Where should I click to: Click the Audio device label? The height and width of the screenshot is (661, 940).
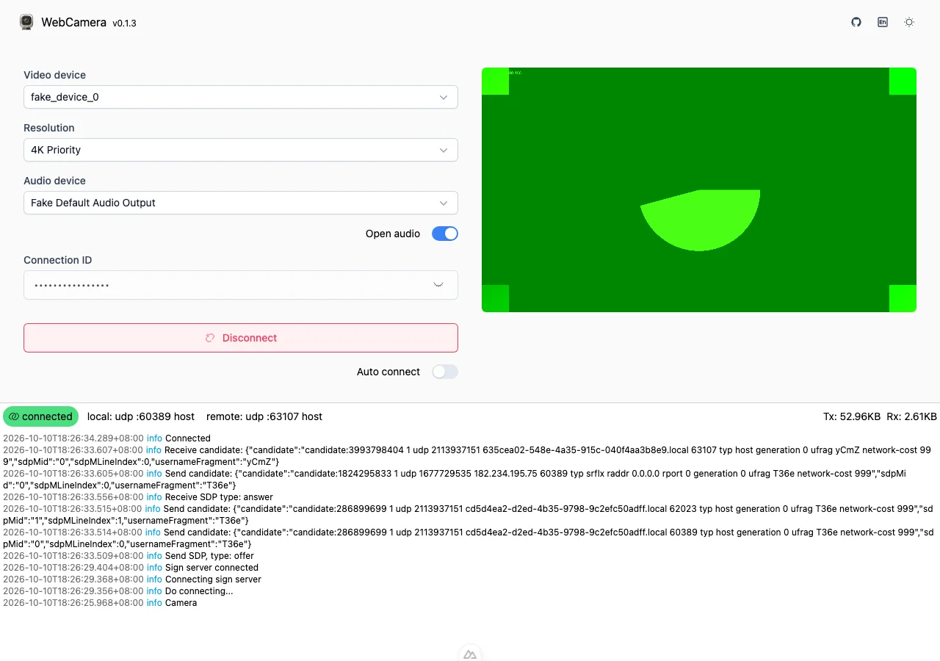(54, 181)
